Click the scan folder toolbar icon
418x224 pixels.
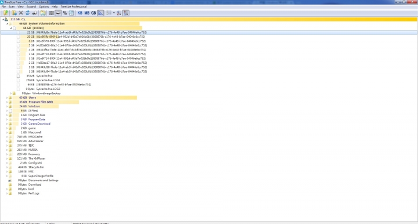click(14, 13)
